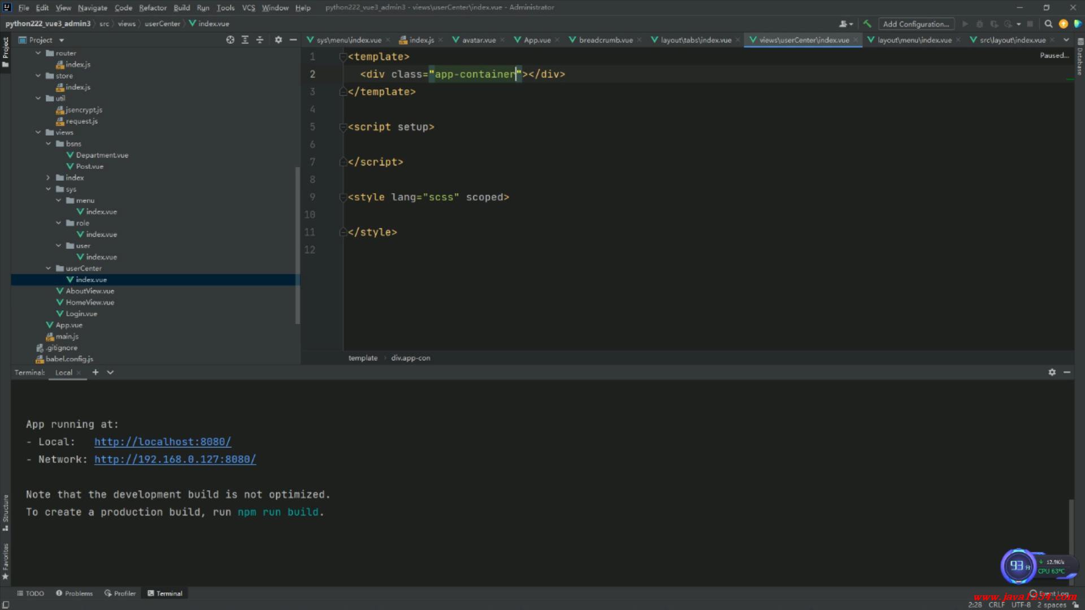Expand the index folder under views

(x=49, y=177)
